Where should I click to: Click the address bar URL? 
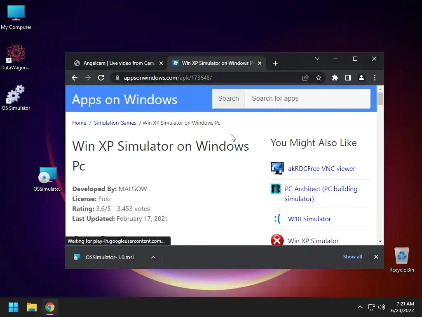coord(168,78)
